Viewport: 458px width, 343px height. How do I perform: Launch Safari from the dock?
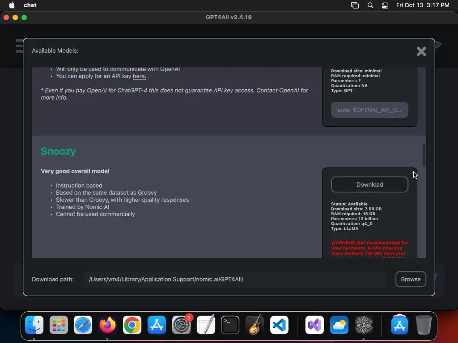83,325
